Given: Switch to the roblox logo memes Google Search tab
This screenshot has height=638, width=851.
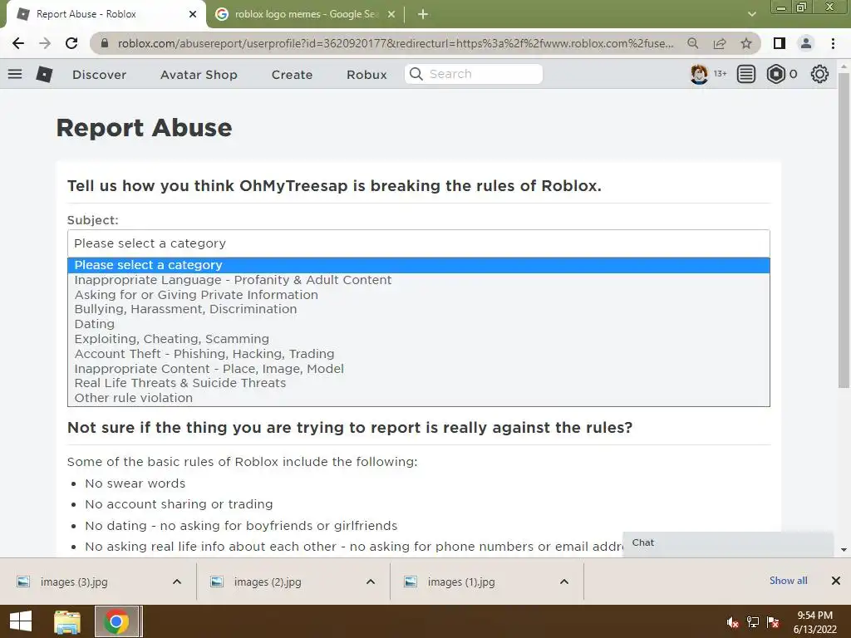Looking at the screenshot, I should 306,14.
